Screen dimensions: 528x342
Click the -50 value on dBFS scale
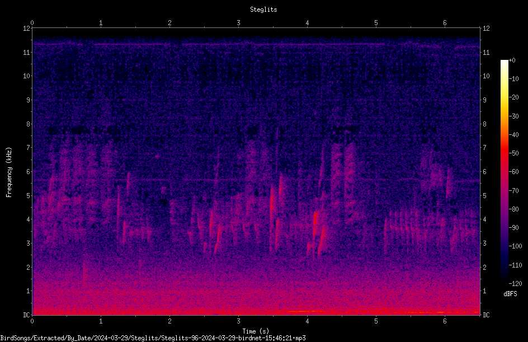pos(513,153)
